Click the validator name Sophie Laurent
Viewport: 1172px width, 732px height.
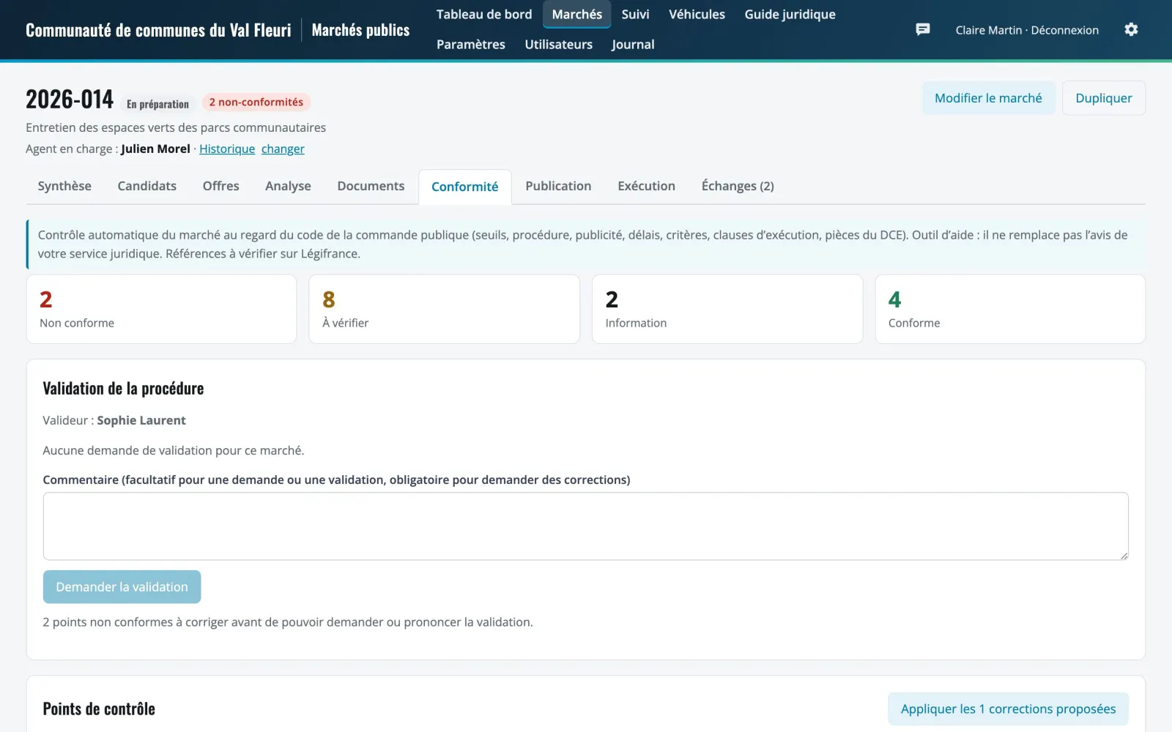coord(141,420)
